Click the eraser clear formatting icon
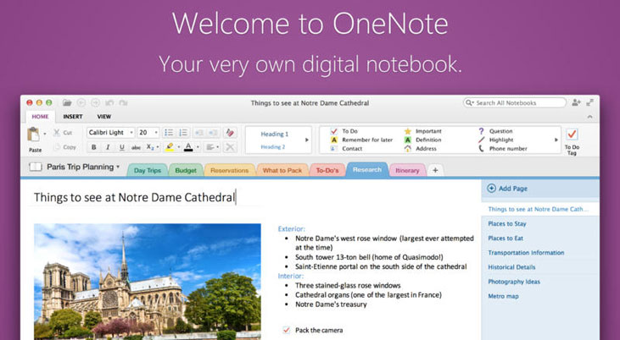 tap(230, 133)
